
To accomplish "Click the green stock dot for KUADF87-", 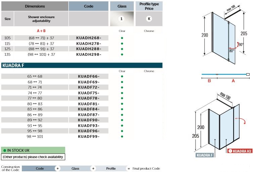I will click(x=122, y=115).
